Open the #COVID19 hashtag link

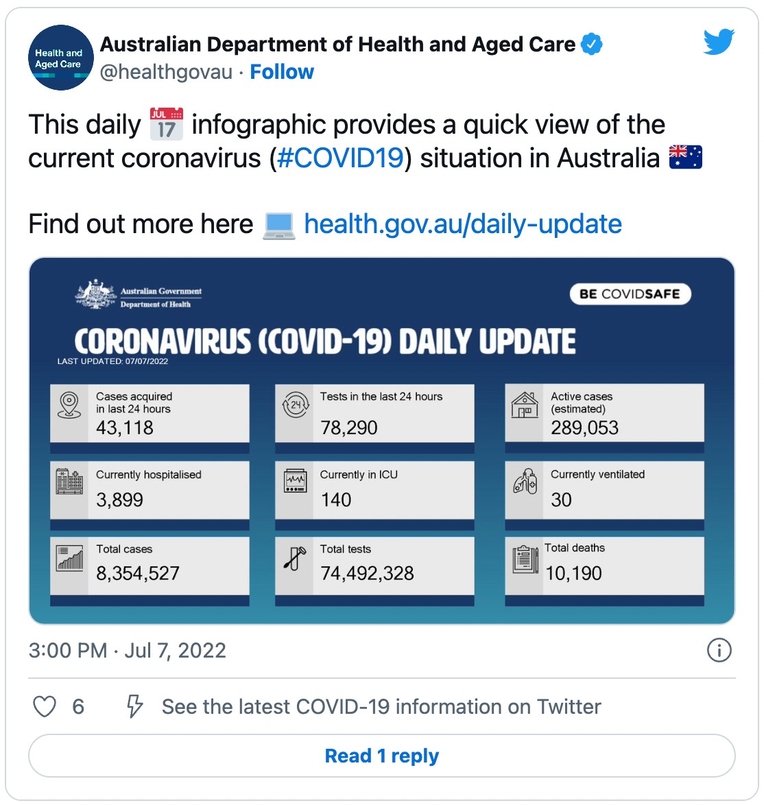(x=340, y=158)
